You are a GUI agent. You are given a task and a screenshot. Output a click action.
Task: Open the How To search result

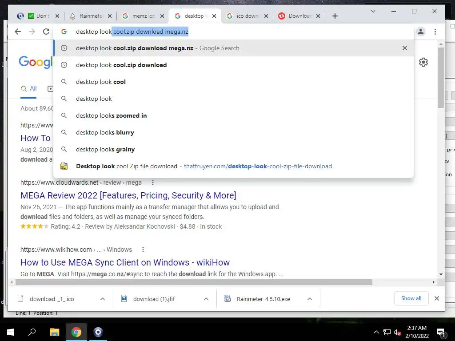(x=36, y=138)
